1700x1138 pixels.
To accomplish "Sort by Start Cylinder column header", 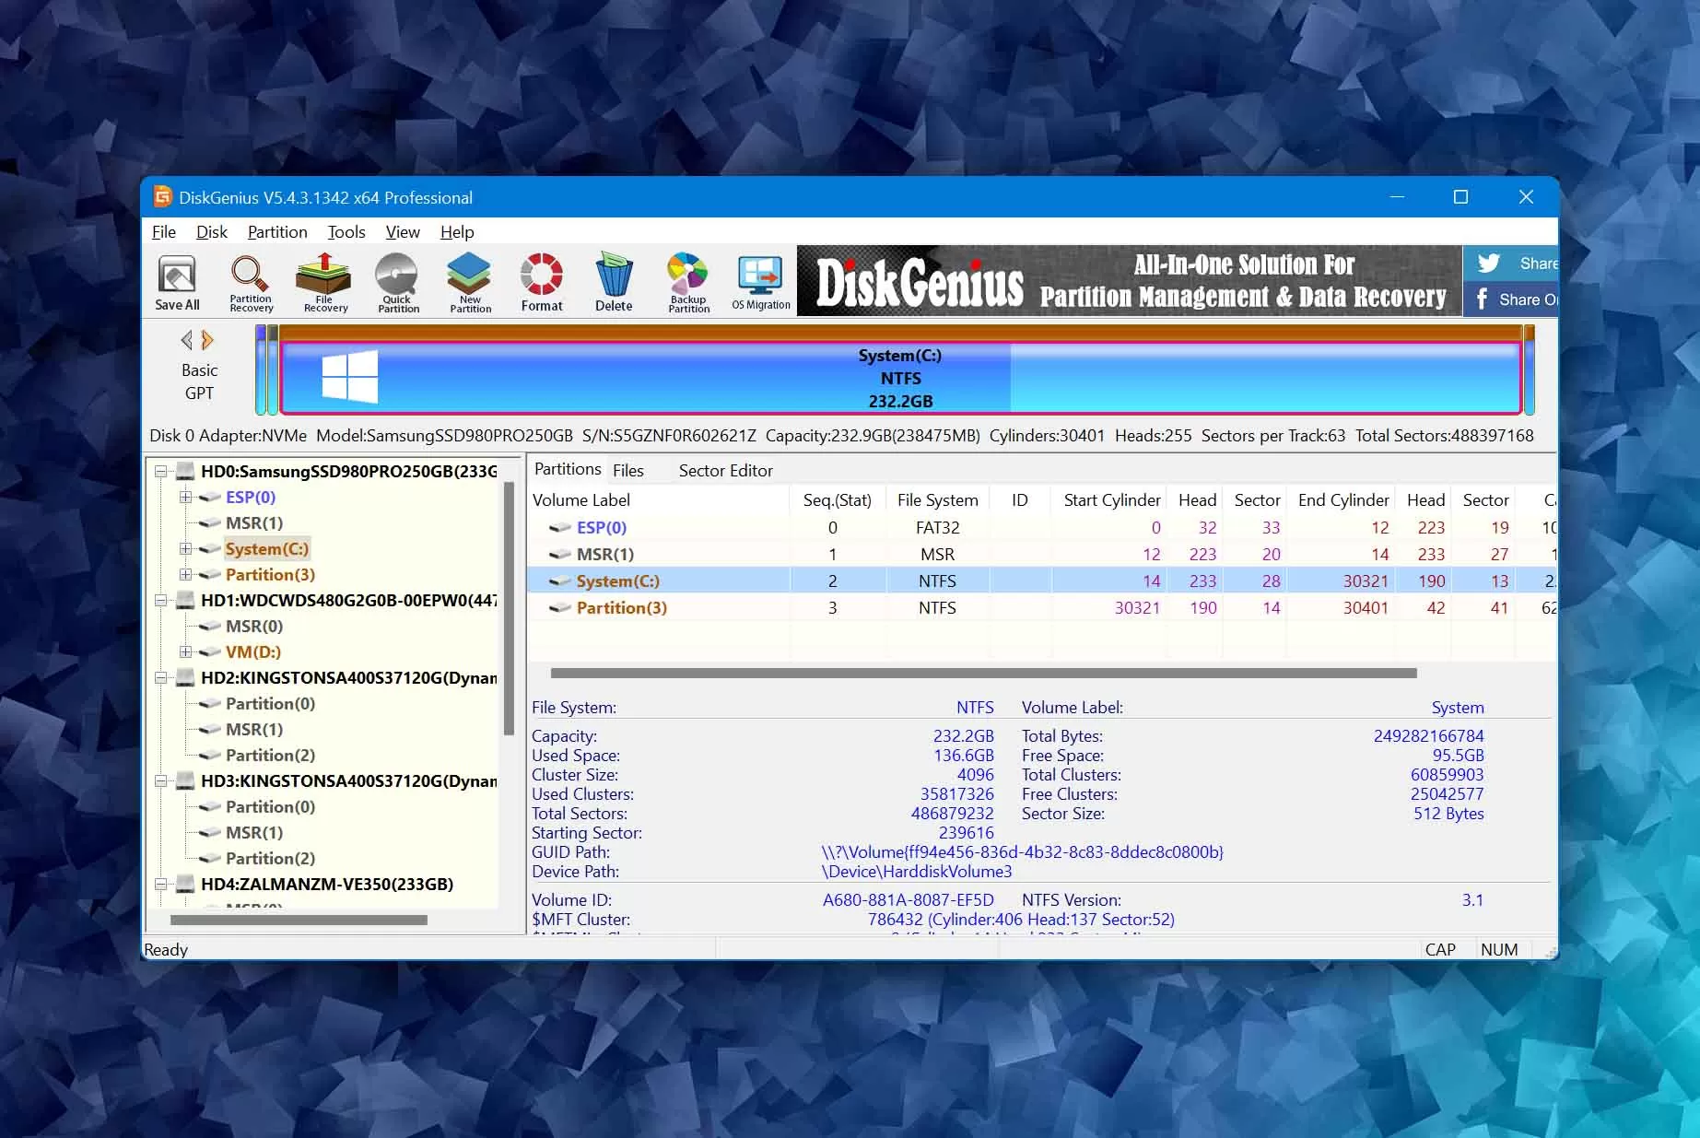I will click(1109, 500).
